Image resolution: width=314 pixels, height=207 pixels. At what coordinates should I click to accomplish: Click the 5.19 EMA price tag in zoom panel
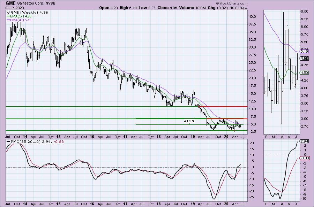[x=304, y=51]
